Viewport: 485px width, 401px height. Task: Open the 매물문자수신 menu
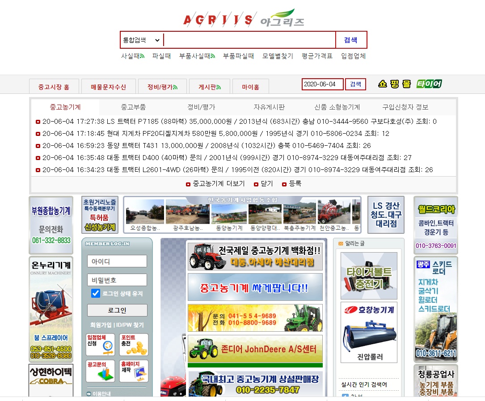pyautogui.click(x=108, y=86)
